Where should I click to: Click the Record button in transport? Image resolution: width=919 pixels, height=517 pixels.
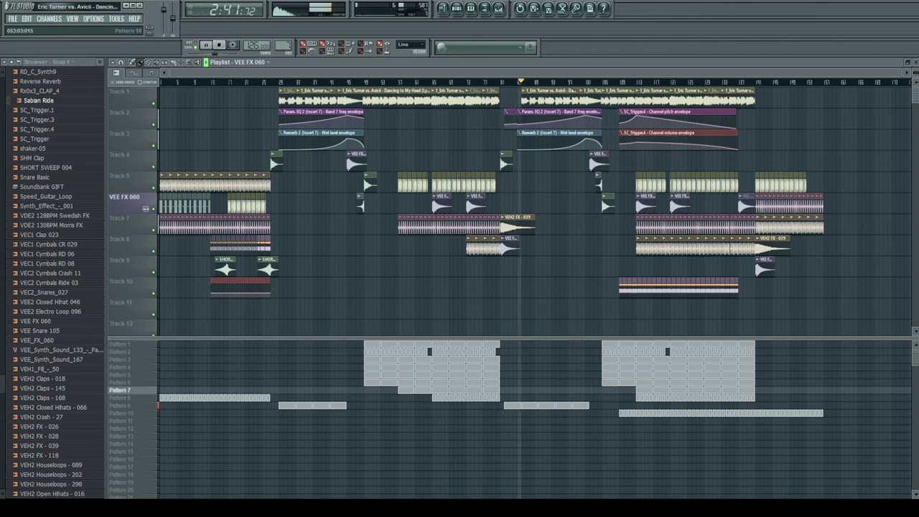(233, 45)
